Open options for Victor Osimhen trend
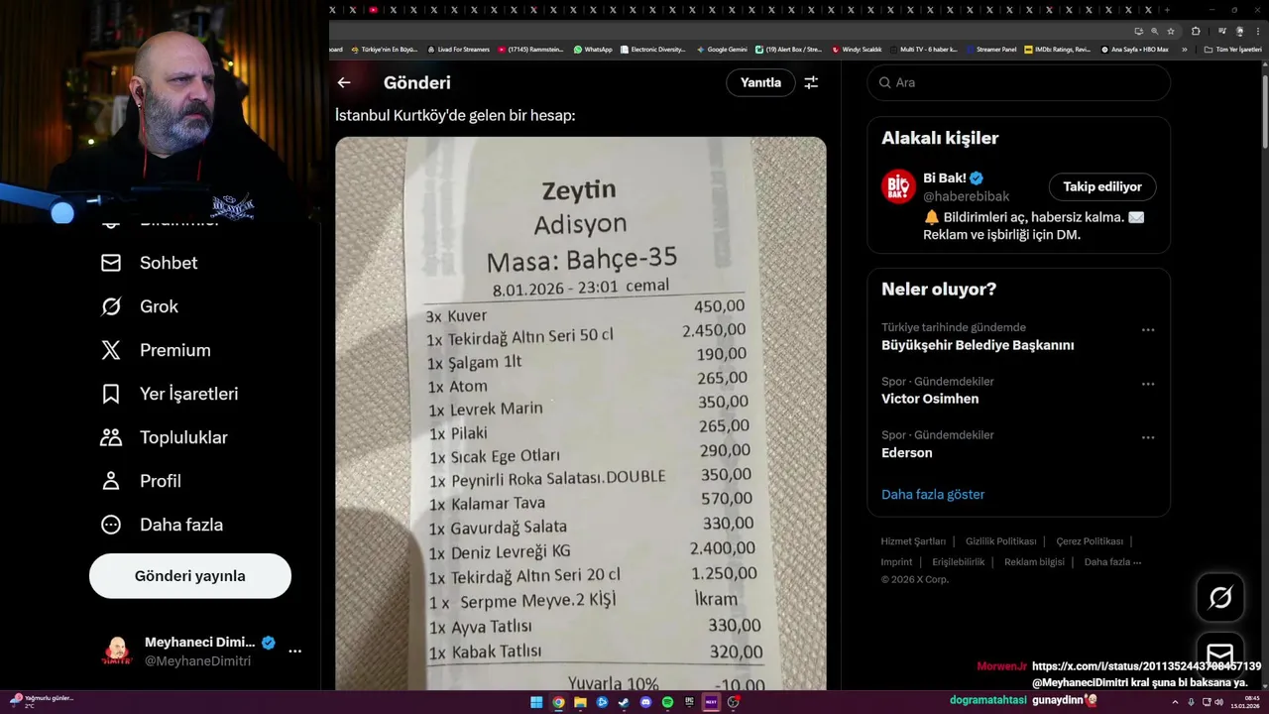 [1147, 384]
